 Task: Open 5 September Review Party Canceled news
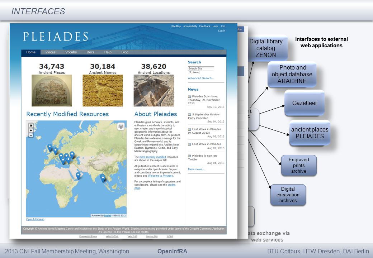[204, 116]
